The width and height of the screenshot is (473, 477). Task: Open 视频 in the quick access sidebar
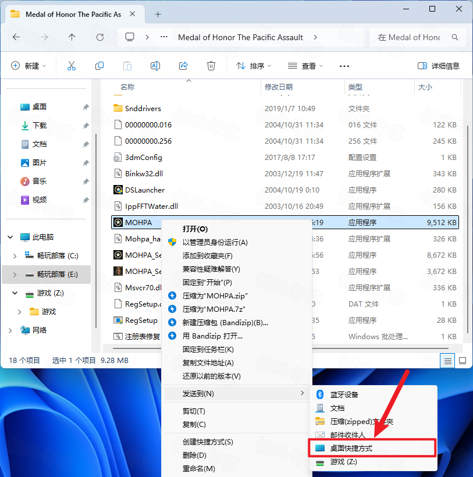click(40, 200)
